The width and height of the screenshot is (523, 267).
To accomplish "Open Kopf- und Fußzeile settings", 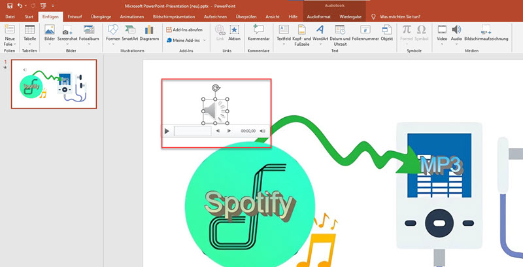I will pyautogui.click(x=302, y=29).
